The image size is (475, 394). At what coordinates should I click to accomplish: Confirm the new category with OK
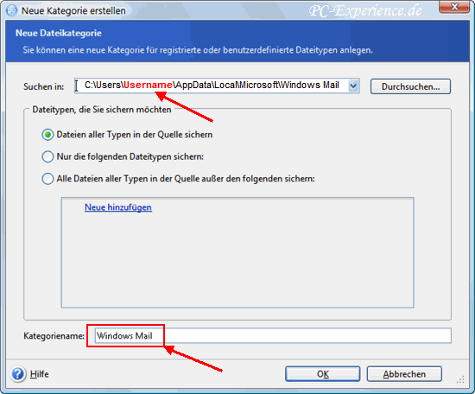coord(323,374)
